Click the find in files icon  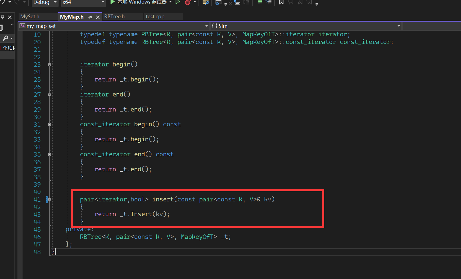coord(206,2)
